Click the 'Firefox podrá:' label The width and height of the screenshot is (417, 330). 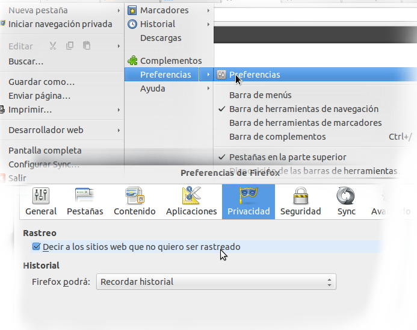click(x=61, y=282)
